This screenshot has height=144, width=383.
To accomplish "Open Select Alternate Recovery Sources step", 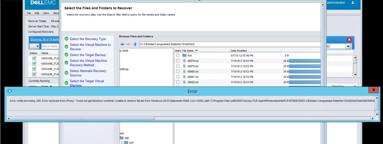I will point(88,73).
